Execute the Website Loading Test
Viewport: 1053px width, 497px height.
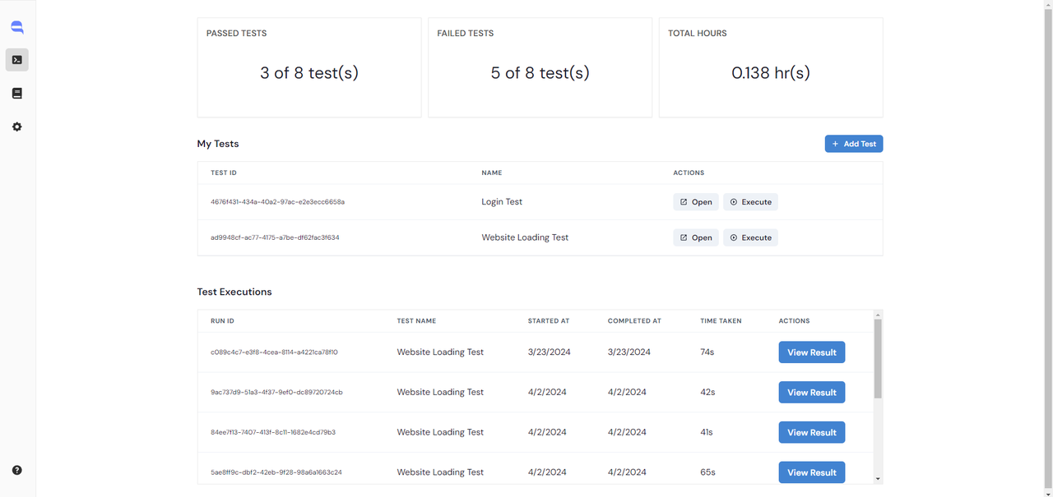point(750,237)
